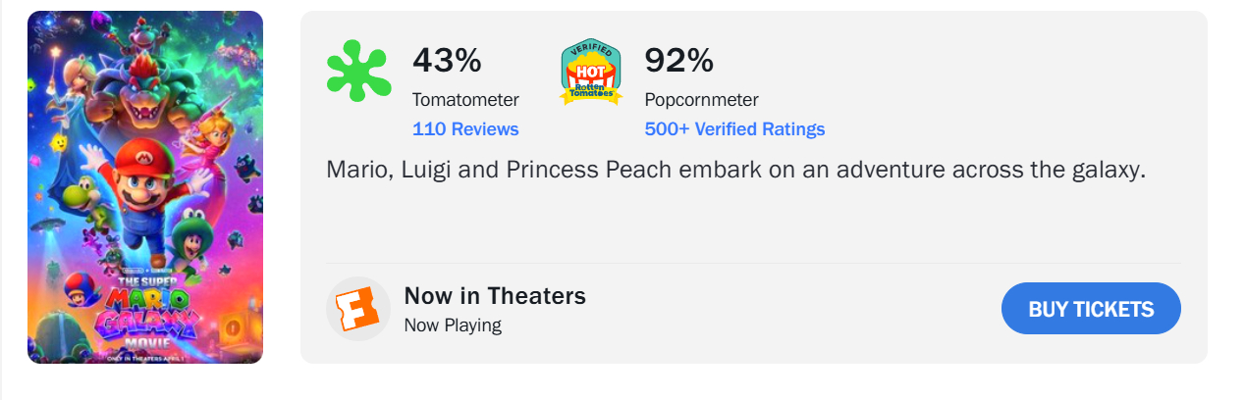Open the 110 Reviews link
This screenshot has width=1245, height=400.
click(x=465, y=129)
